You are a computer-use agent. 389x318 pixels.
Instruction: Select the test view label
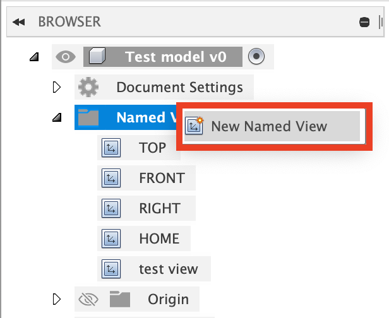[168, 269]
